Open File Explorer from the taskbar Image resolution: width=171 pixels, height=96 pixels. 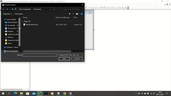(21, 93)
